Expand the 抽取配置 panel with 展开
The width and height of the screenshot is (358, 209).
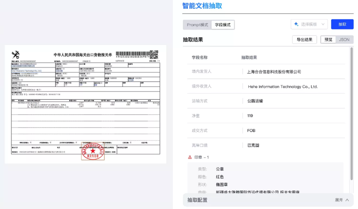click(x=342, y=200)
